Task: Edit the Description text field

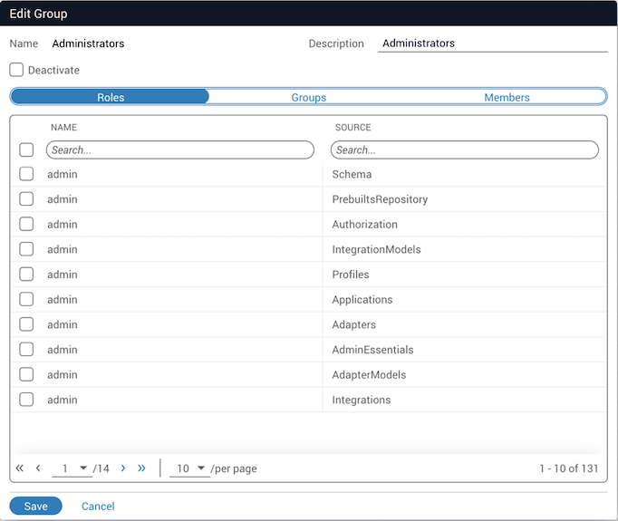Action: click(492, 43)
